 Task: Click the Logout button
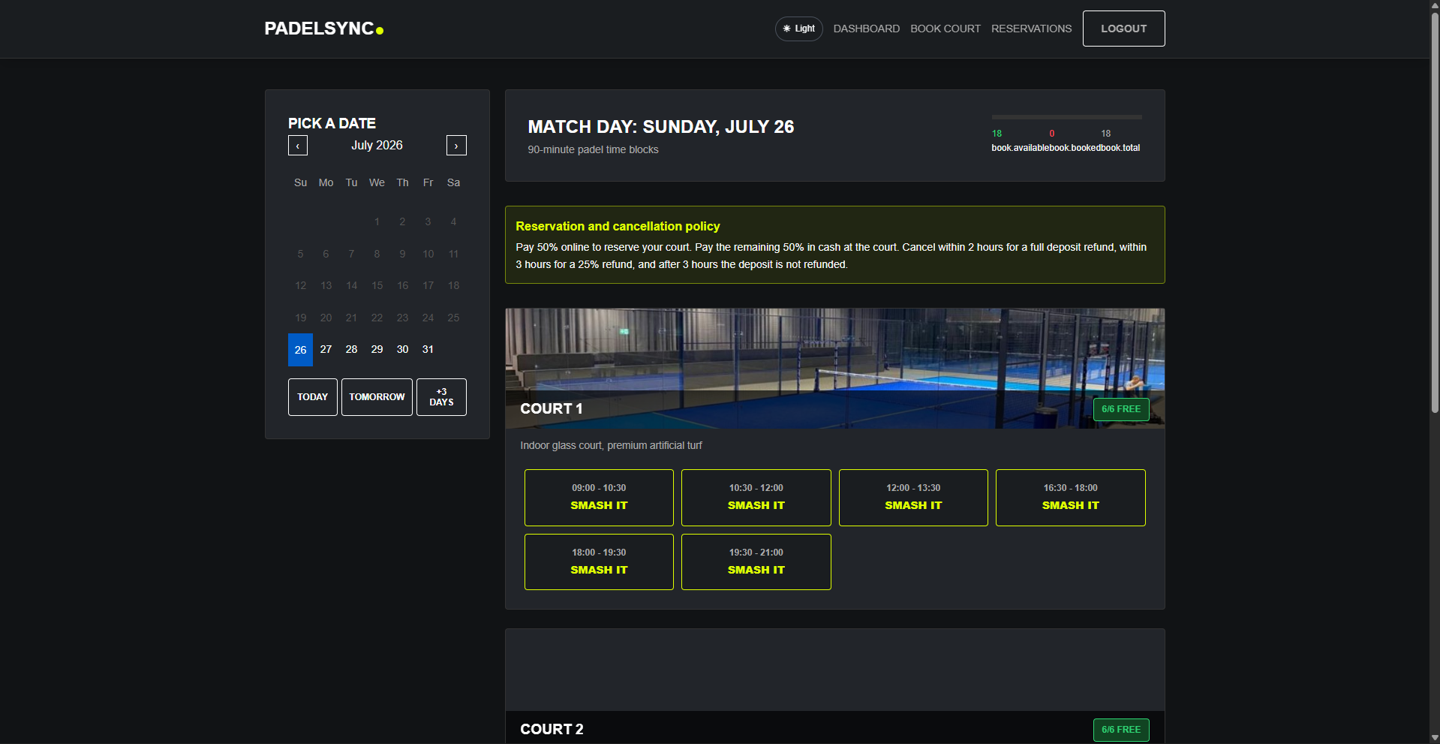pos(1123,29)
